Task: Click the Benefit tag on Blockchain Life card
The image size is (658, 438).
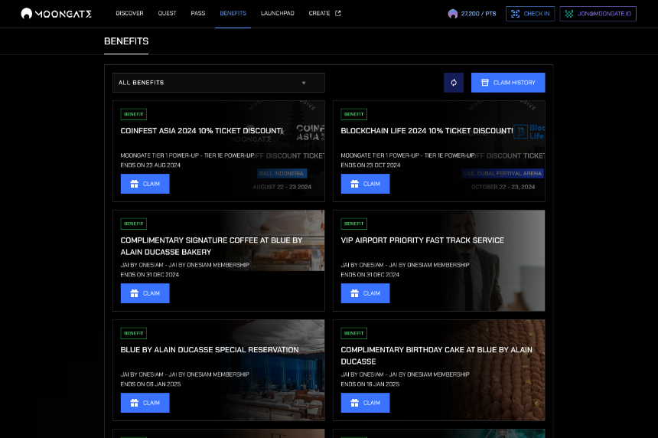Action: (353, 114)
